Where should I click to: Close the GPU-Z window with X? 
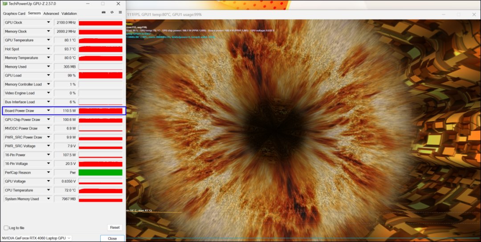(x=118, y=4)
